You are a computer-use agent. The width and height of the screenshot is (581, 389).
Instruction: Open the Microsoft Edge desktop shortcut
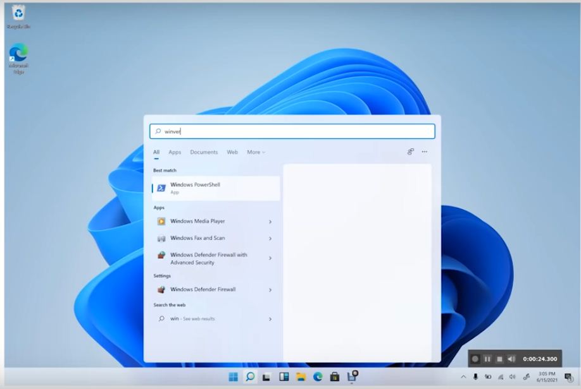[x=18, y=59]
